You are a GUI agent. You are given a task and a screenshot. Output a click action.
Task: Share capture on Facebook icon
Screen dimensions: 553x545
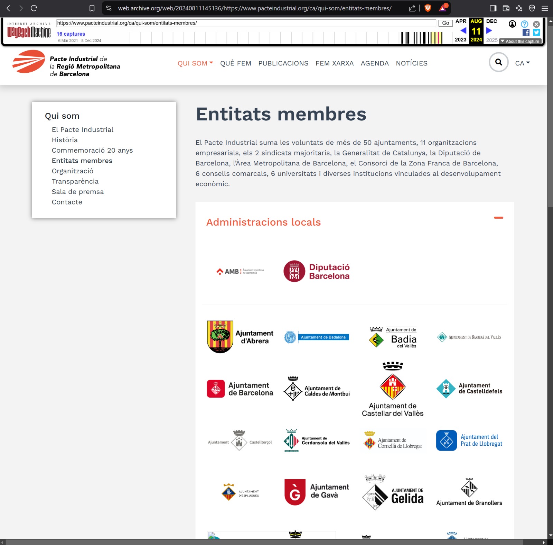click(x=526, y=33)
